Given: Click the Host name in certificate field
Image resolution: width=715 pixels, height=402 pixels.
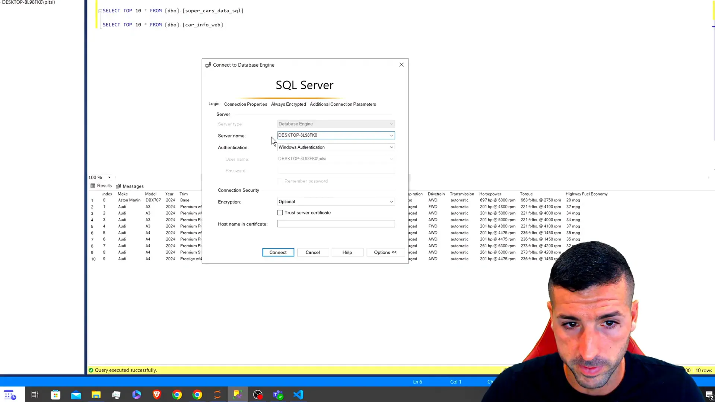Looking at the screenshot, I should click(337, 224).
